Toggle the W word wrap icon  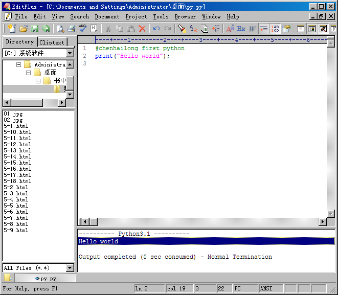[x=253, y=29]
